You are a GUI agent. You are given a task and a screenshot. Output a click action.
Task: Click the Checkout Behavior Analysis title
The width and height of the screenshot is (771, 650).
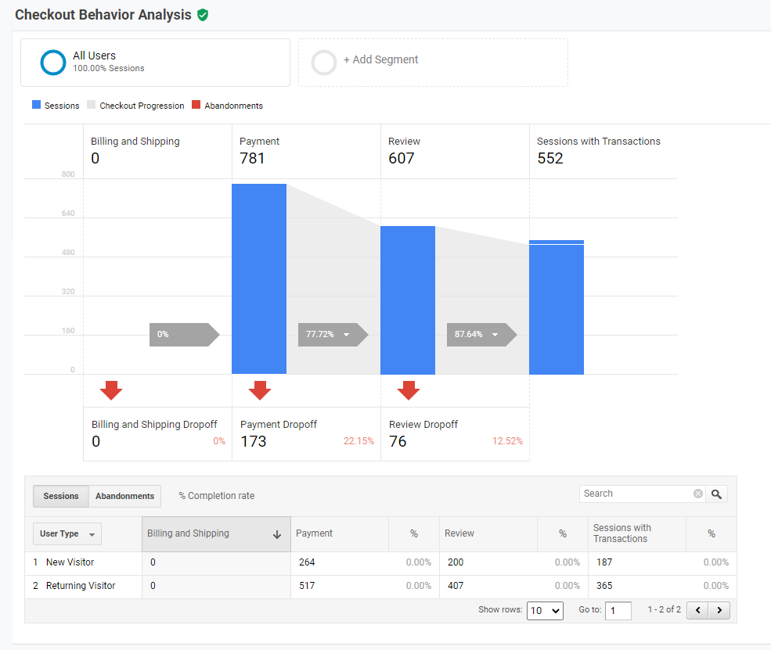pyautogui.click(x=103, y=15)
